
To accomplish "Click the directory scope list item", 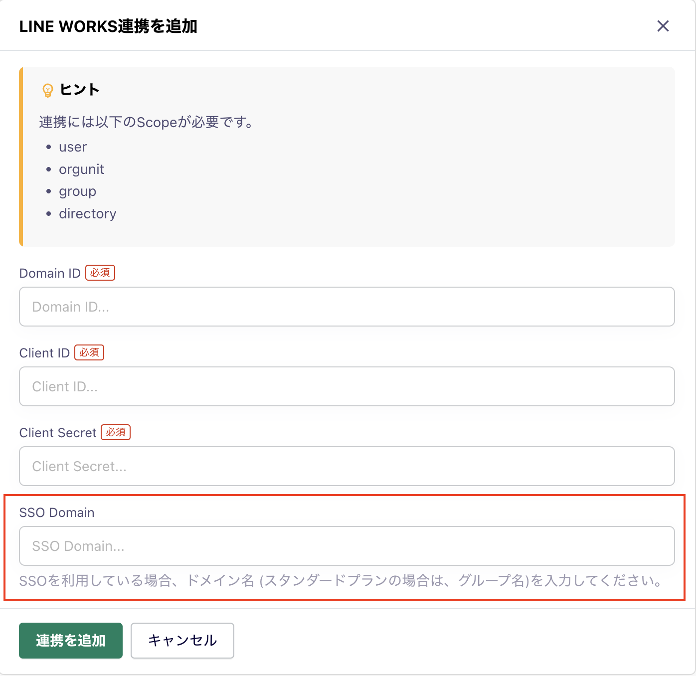I will click(87, 213).
